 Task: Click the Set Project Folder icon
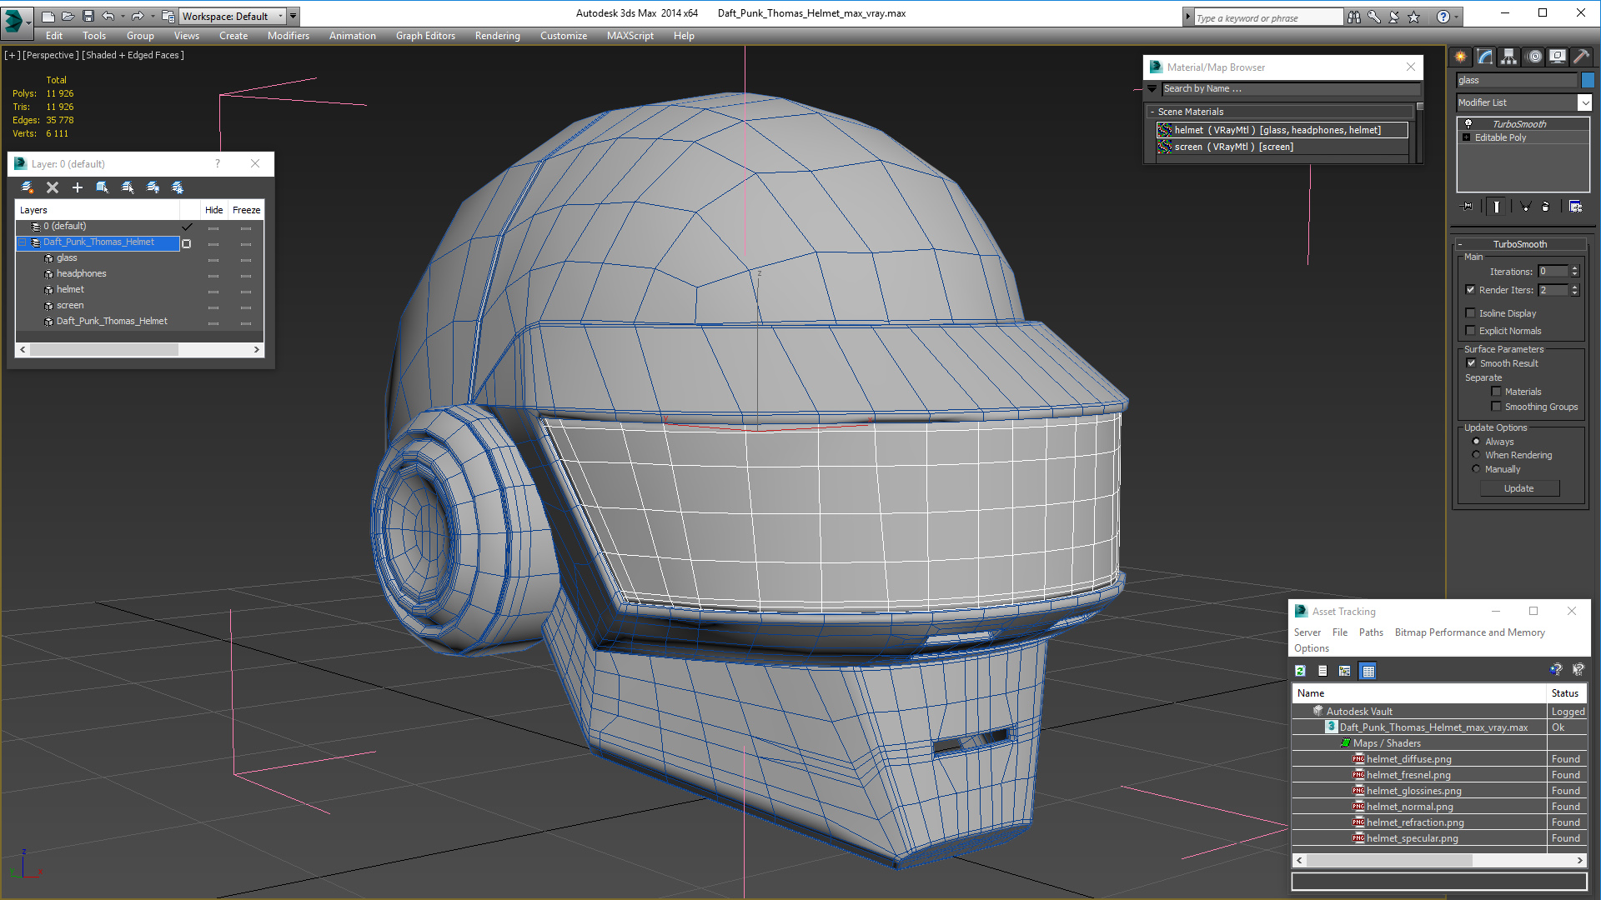pos(168,16)
